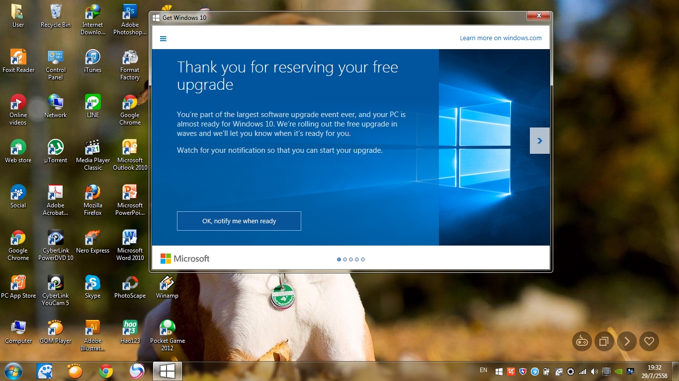Select the Microsoft PowerPoint shortcut

click(x=130, y=200)
